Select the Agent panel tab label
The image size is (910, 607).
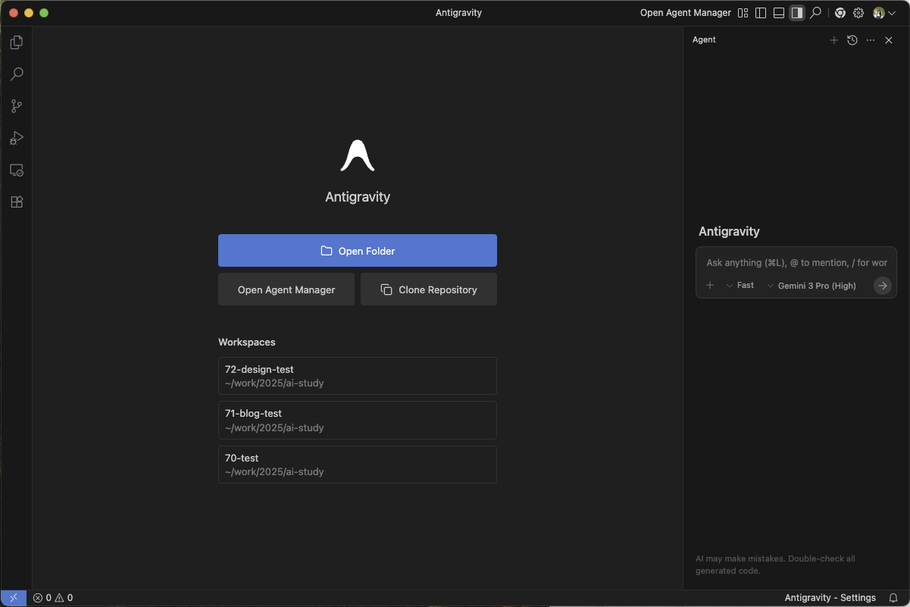(704, 39)
